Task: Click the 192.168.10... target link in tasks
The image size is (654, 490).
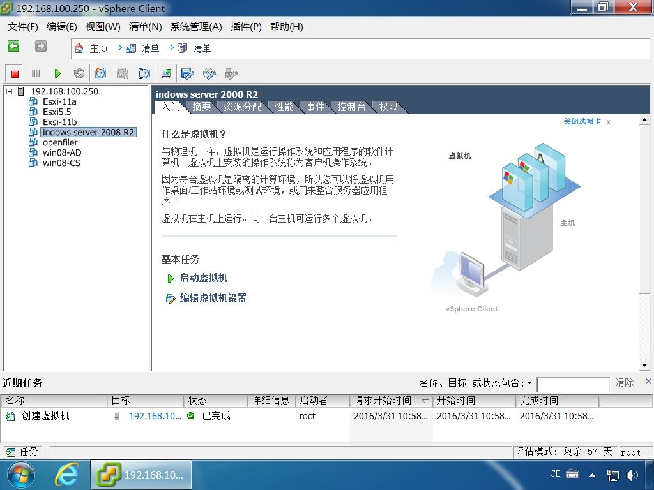Action: click(155, 416)
